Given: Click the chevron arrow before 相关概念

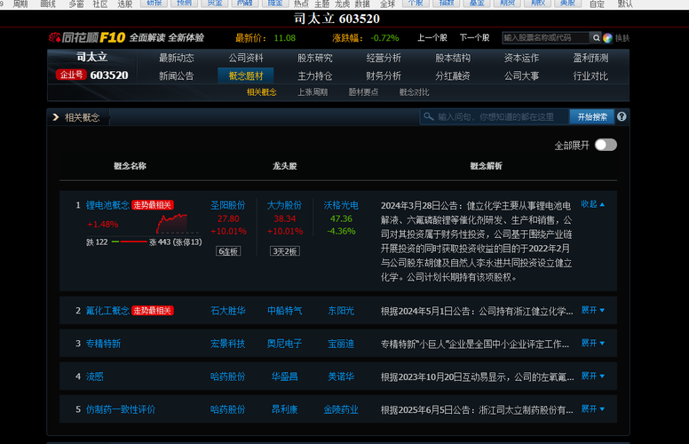Looking at the screenshot, I should (56, 117).
